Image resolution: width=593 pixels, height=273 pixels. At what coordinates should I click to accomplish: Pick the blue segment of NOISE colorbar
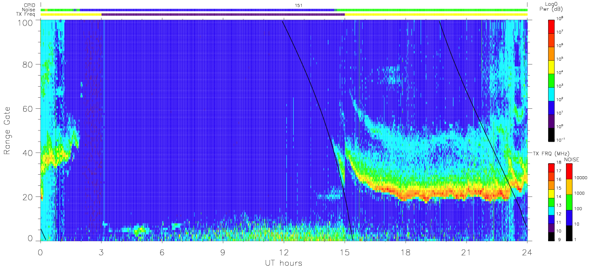(x=569, y=217)
